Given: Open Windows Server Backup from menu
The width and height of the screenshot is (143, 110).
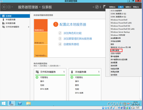Looking at the screenshot, I should pos(120,32).
